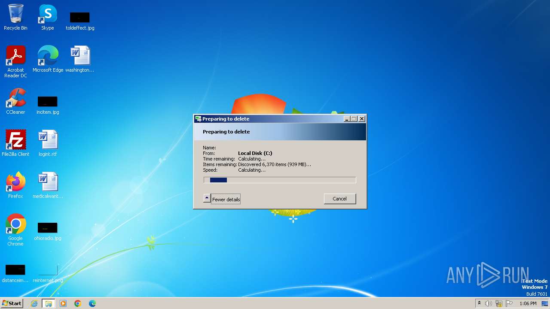Close the Preparing to delete dialog
550x309 pixels.
click(362, 119)
